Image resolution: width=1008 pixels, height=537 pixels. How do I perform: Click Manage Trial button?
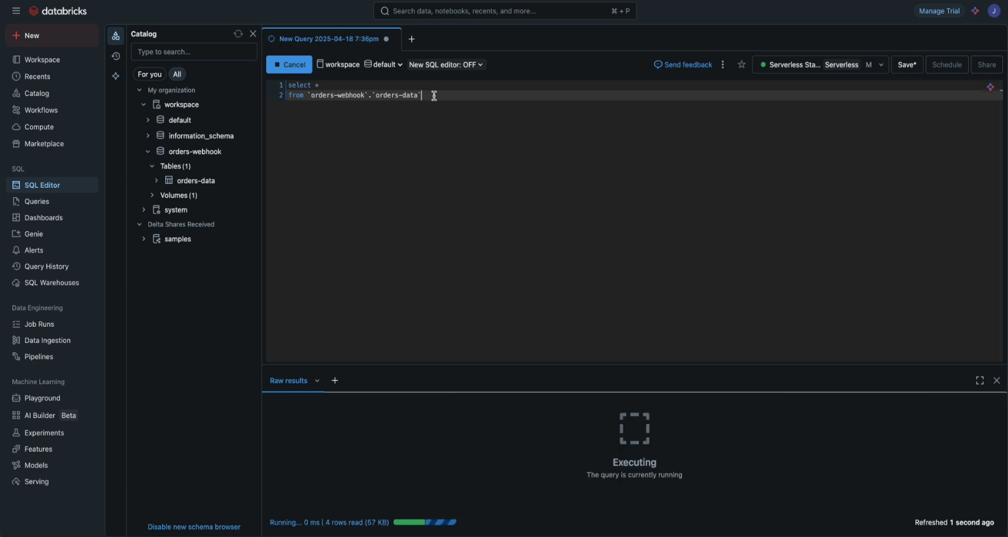tap(939, 11)
